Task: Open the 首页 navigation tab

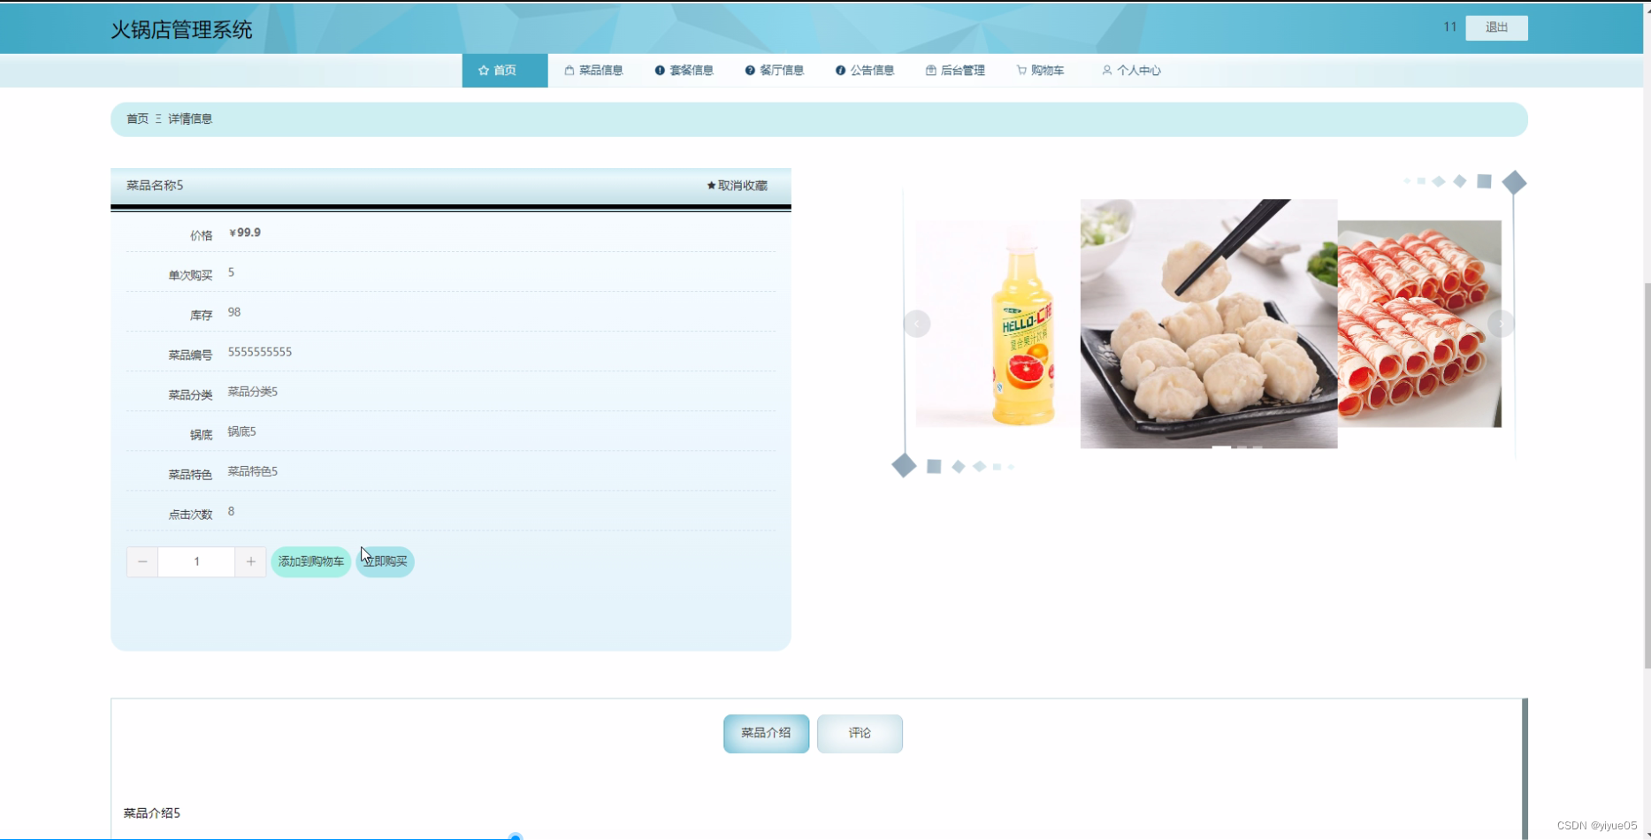Action: 505,71
